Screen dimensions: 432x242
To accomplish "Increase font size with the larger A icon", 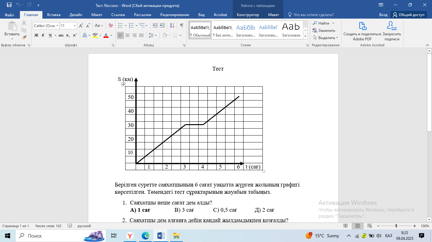I will (81, 26).
